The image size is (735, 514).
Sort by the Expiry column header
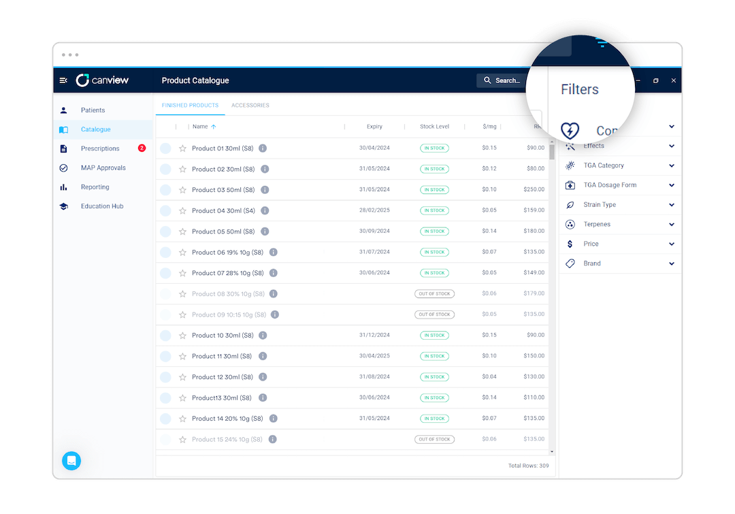pos(374,127)
